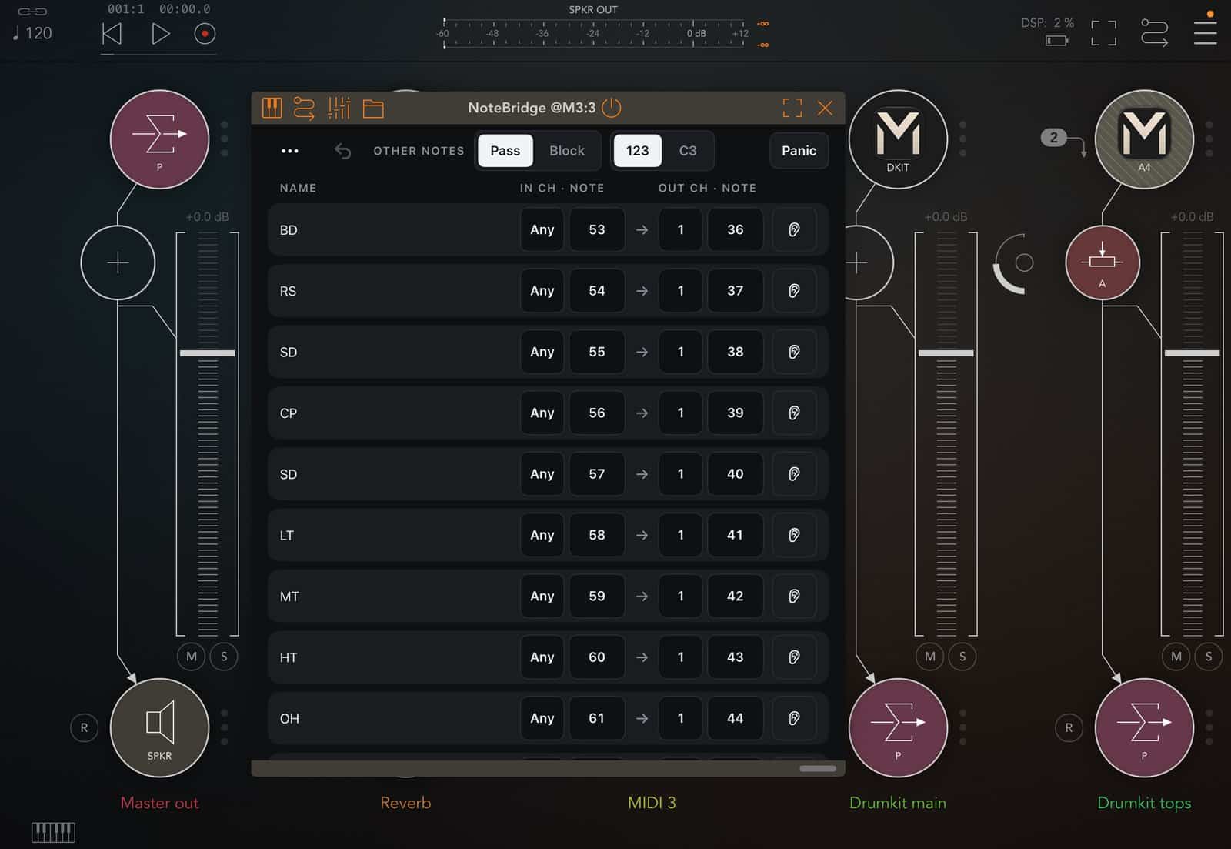Screen dimensions: 1231x849
Task: Open the main hamburger menu
Action: pos(1205,33)
